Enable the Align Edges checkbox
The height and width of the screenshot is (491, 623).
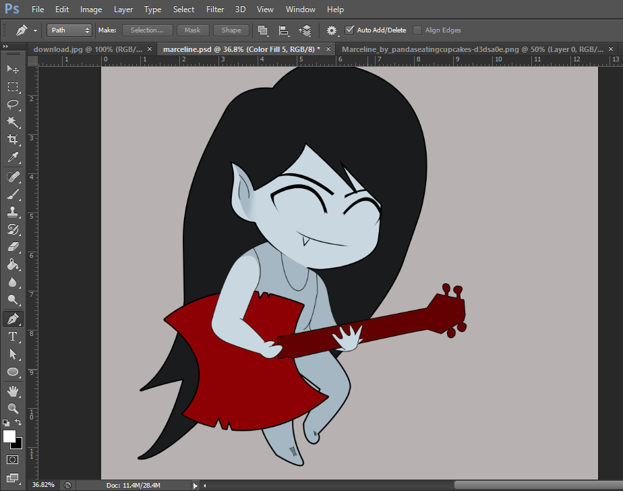417,30
